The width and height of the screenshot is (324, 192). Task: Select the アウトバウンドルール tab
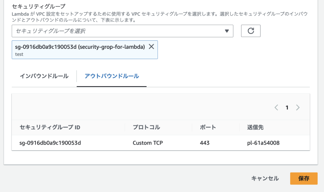112,76
